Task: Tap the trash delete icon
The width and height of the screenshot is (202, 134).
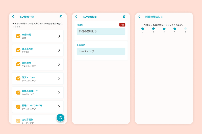Action: 124,17
